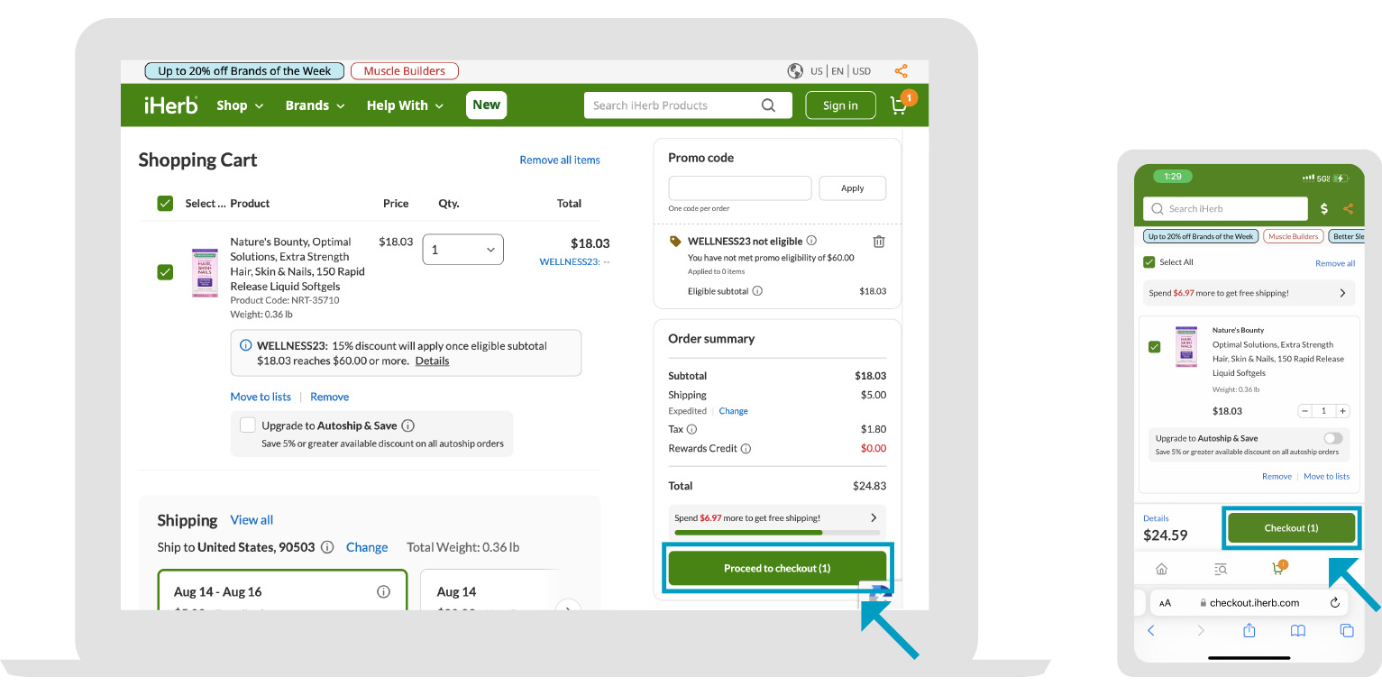
Task: Tap the Safari tabs icon
Action: click(1347, 631)
